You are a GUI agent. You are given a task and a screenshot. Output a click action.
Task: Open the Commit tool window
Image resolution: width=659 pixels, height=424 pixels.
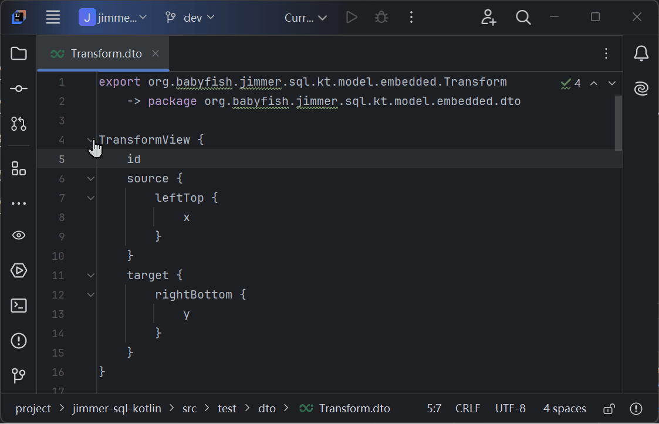coord(19,89)
